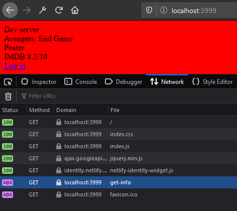Select the index.js request row
This screenshot has height=211, width=237.
tap(118, 146)
